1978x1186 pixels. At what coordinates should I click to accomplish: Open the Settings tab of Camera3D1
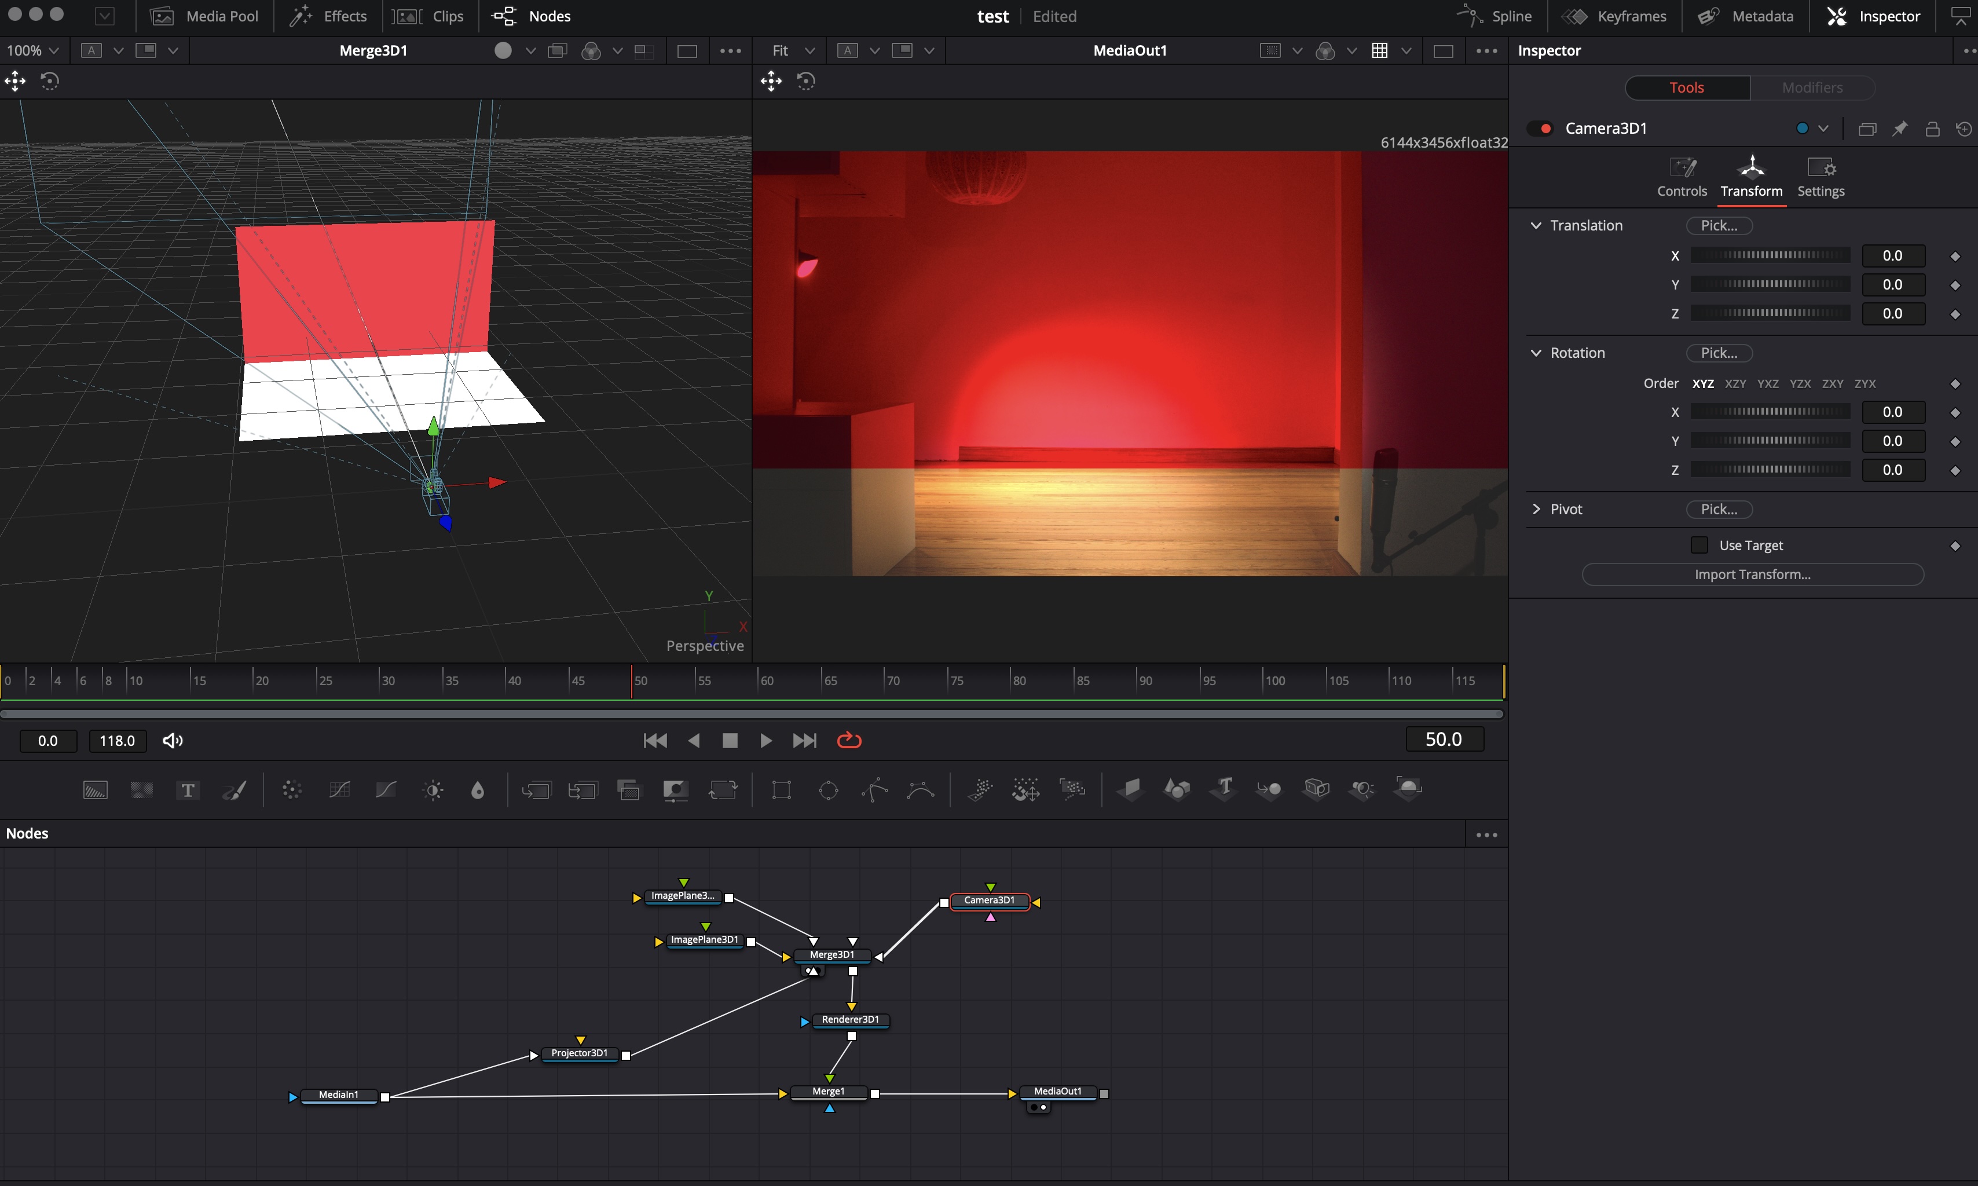click(x=1821, y=177)
